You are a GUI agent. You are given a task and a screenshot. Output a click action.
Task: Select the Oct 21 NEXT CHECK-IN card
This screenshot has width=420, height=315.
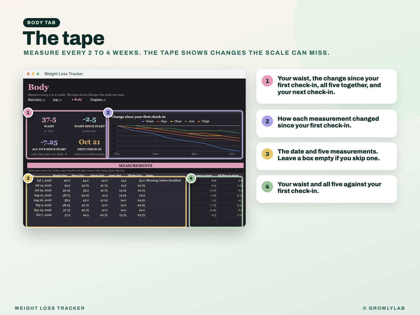(x=90, y=147)
